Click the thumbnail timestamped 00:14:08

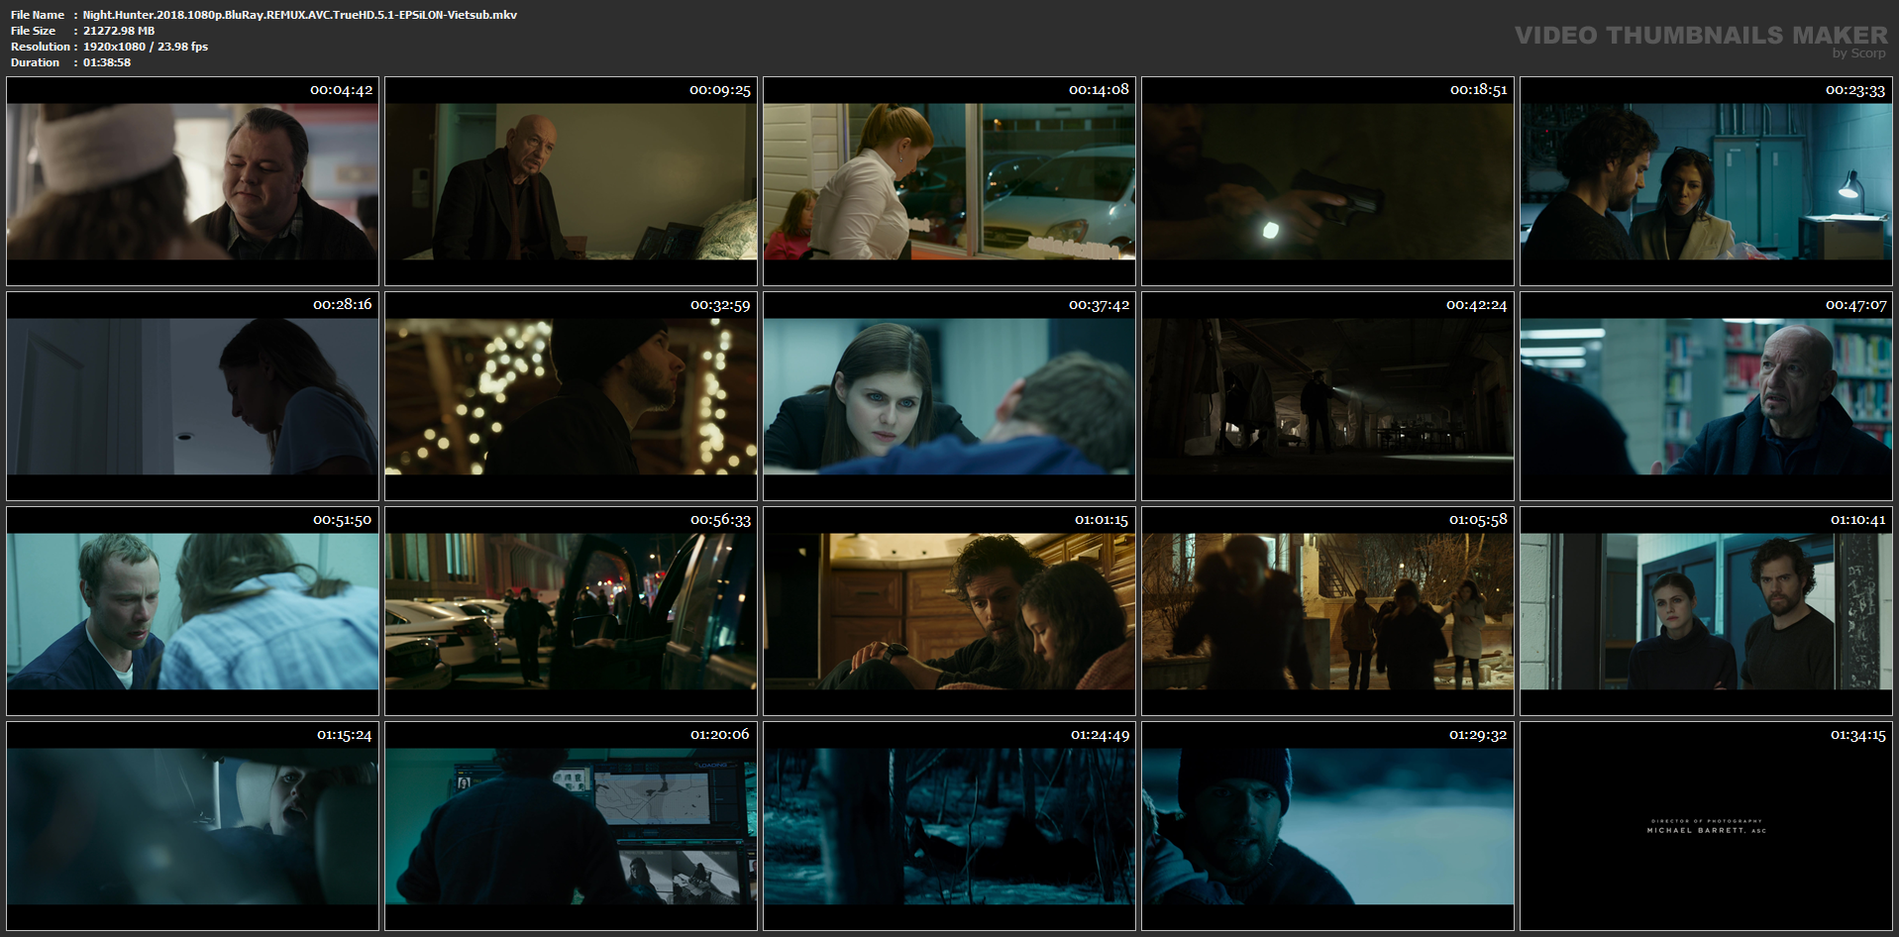tap(949, 181)
